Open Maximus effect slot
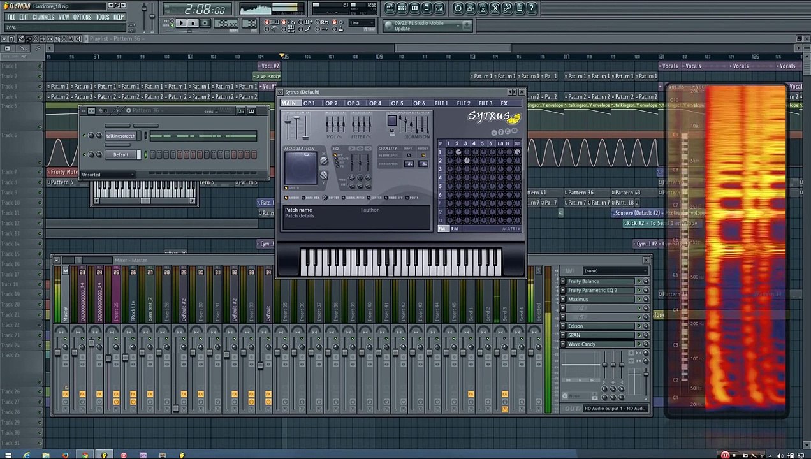This screenshot has width=811, height=459. 602,299
